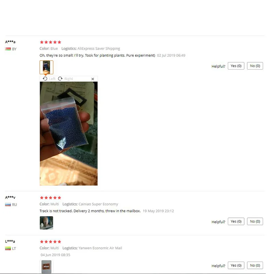Viewport: 274px width, 274px height.
Task: Click reviewer name A***a
Action: point(10,42)
